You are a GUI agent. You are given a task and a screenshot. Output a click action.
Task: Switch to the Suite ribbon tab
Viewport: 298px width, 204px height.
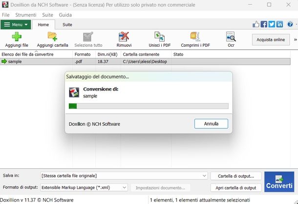pyautogui.click(x=67, y=25)
